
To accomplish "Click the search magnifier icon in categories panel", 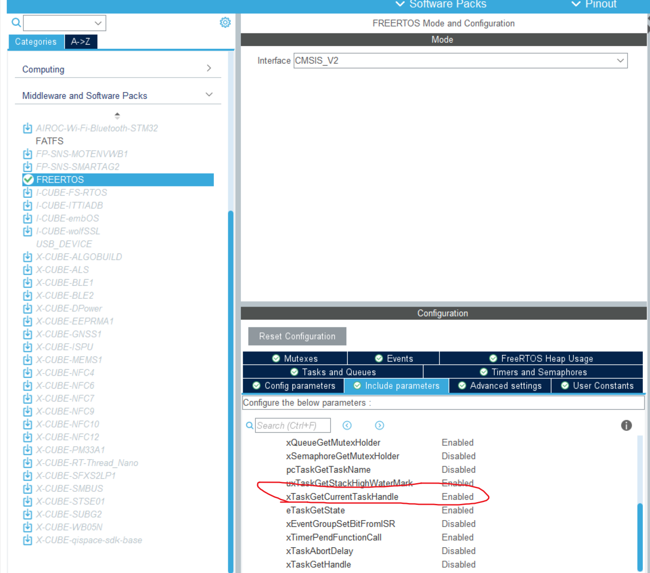I will coord(16,23).
